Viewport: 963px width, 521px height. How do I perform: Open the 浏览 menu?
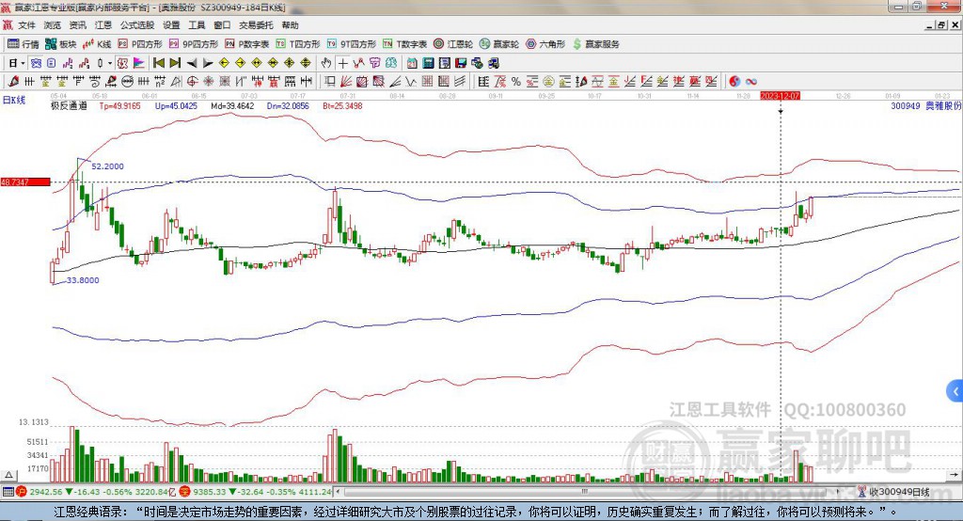(53, 25)
